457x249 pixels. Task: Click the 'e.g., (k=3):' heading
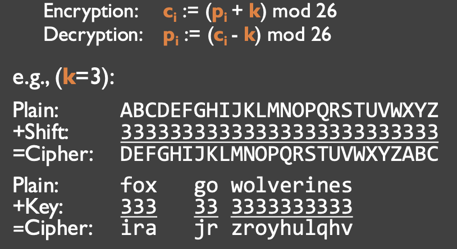63,78
